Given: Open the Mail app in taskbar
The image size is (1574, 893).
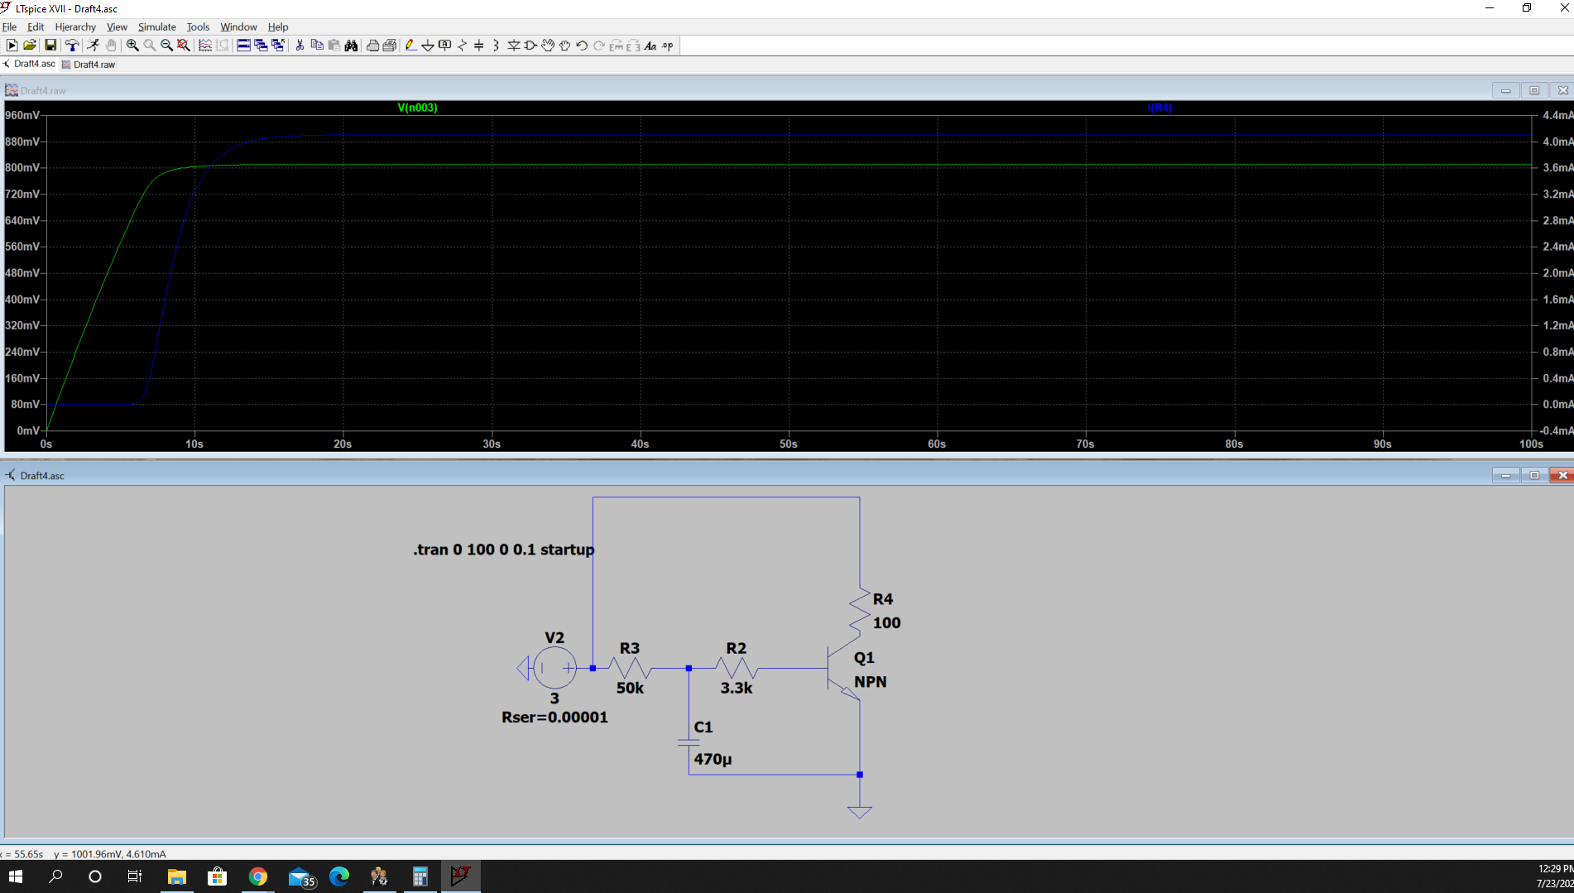Looking at the screenshot, I should 300,876.
